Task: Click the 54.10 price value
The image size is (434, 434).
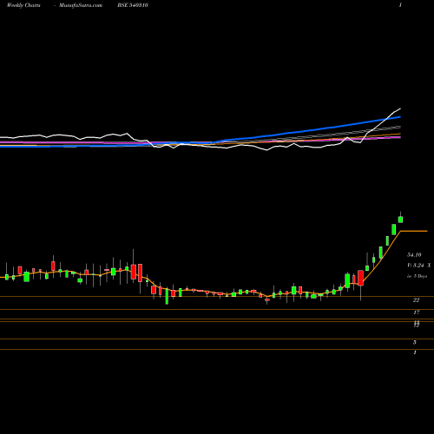Action: 414,255
